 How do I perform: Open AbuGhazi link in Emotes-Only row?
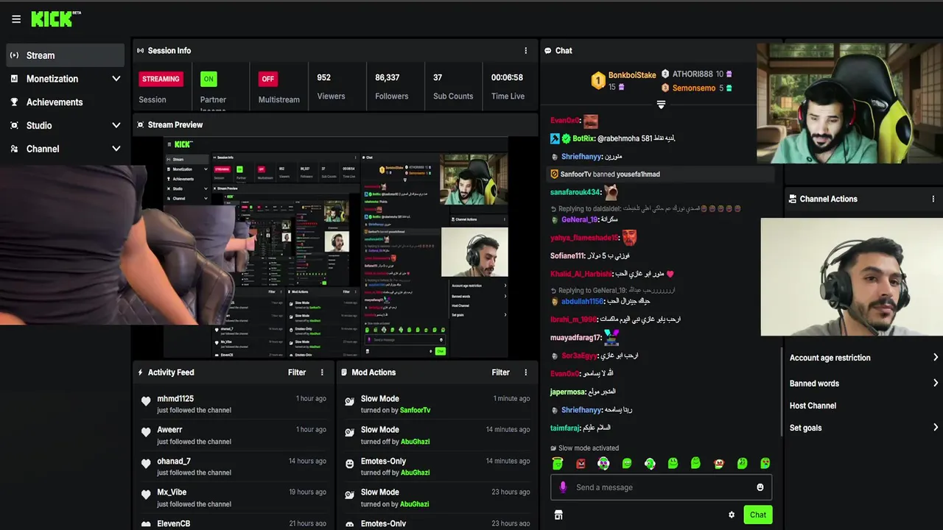(x=415, y=473)
